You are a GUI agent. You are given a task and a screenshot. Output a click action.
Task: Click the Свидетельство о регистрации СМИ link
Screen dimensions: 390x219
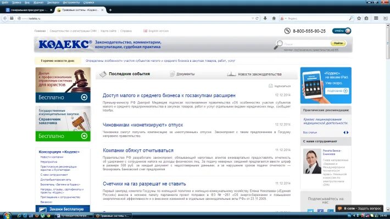[x=73, y=31]
